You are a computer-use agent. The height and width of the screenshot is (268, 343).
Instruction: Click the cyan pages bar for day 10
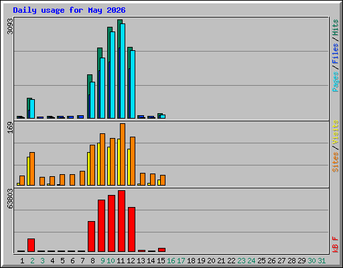pos(113,75)
